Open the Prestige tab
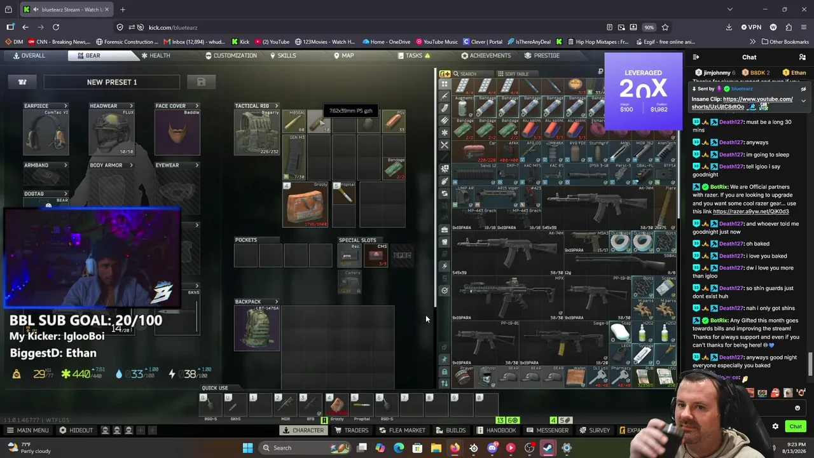The height and width of the screenshot is (458, 814). coord(542,55)
